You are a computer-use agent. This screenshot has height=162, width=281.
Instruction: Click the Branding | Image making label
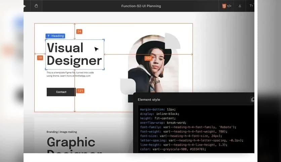[62, 132]
